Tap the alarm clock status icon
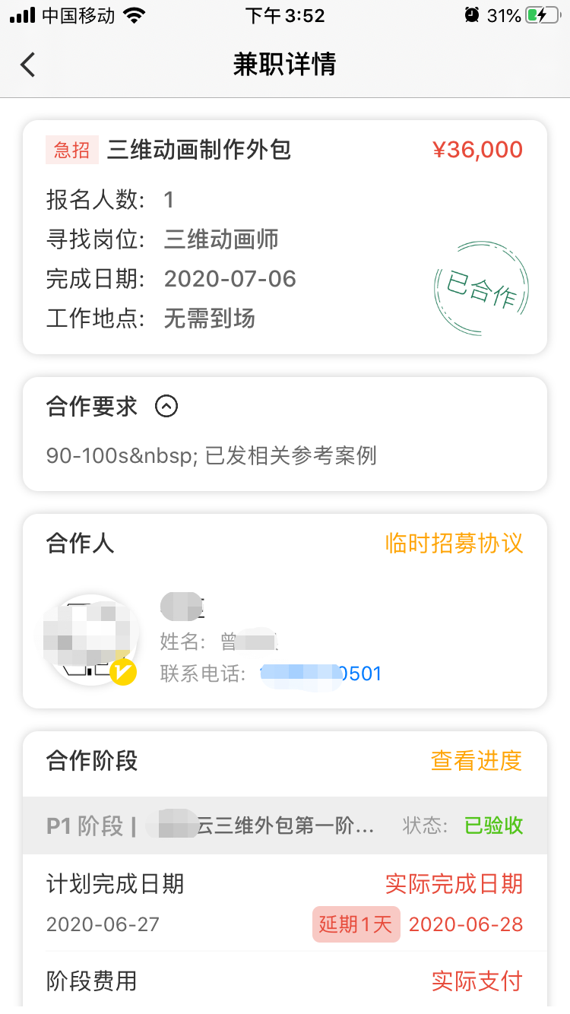The image size is (570, 1014). 472,15
